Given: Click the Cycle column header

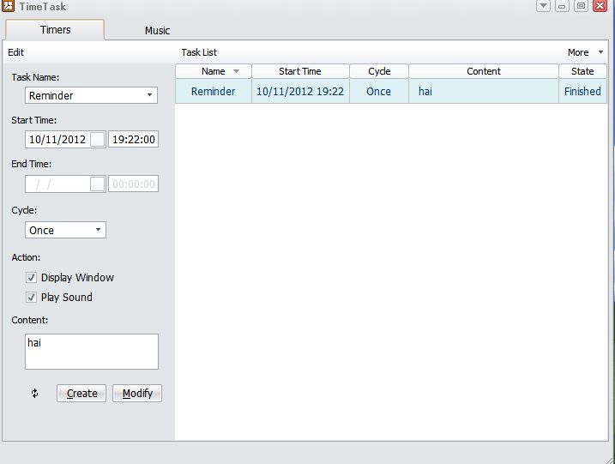Looking at the screenshot, I should click(379, 71).
